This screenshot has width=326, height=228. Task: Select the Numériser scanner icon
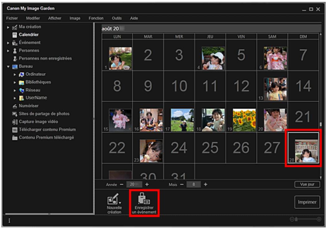tap(15, 106)
